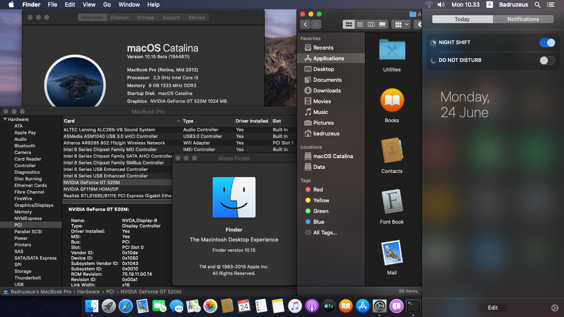Open the Go menu
Screen dimensions: 564x317
107,5
